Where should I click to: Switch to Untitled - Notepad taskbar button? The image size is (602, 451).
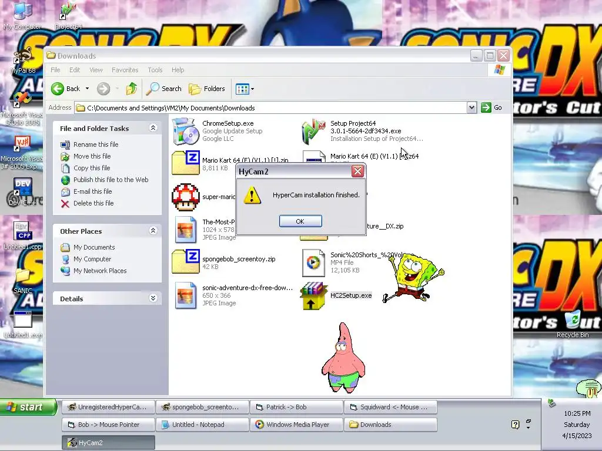click(202, 425)
